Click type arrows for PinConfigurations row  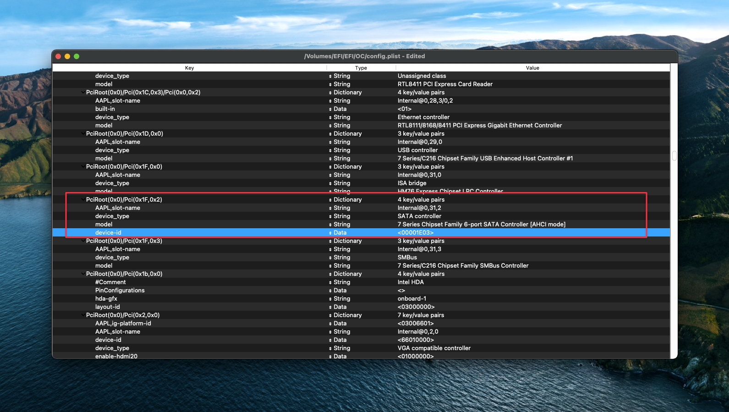click(330, 291)
